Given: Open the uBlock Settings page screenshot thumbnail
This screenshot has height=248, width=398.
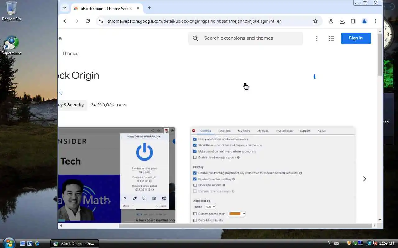Looking at the screenshot, I should click(x=272, y=175).
